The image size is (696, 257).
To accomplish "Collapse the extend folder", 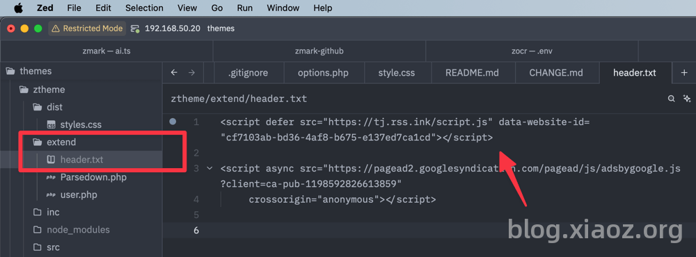I will point(81,142).
